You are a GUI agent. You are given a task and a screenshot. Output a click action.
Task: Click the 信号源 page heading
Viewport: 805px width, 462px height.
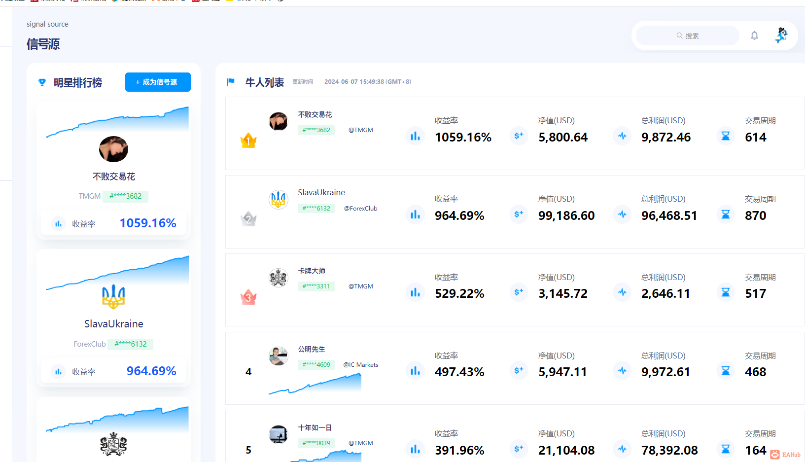pyautogui.click(x=43, y=44)
